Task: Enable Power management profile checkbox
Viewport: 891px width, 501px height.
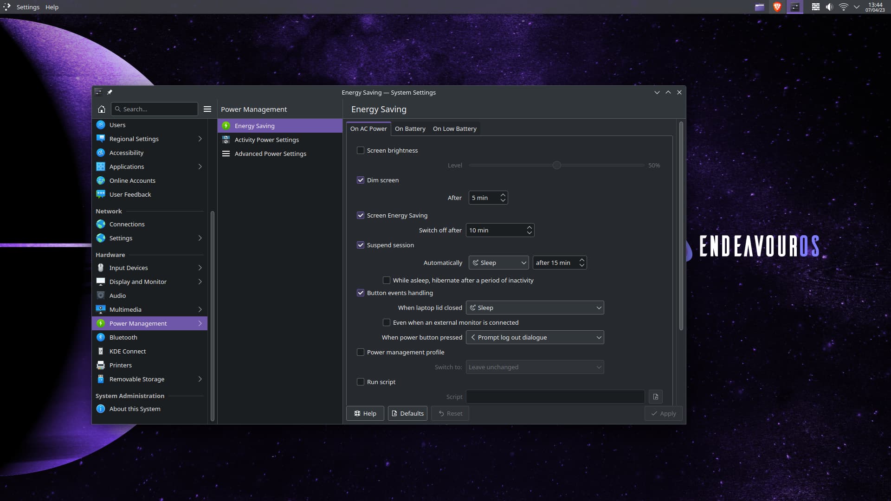Action: pyautogui.click(x=360, y=352)
